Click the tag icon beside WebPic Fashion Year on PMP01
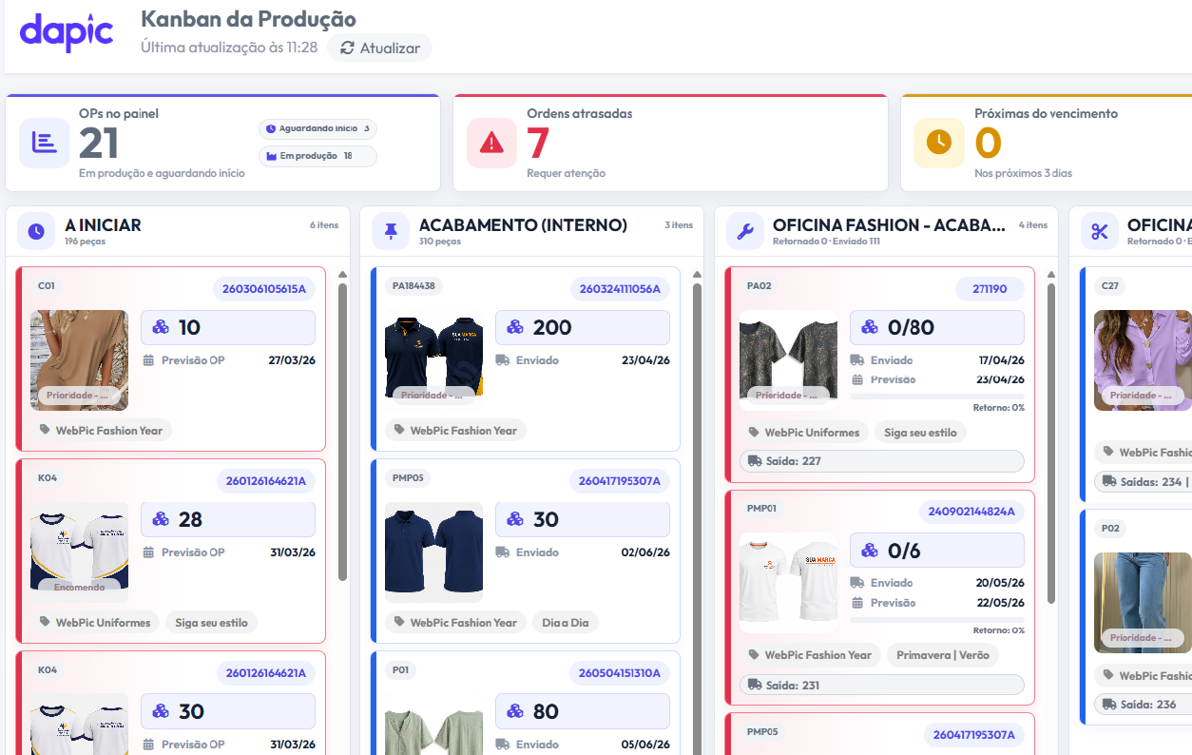Image resolution: width=1192 pixels, height=755 pixels. [x=755, y=655]
